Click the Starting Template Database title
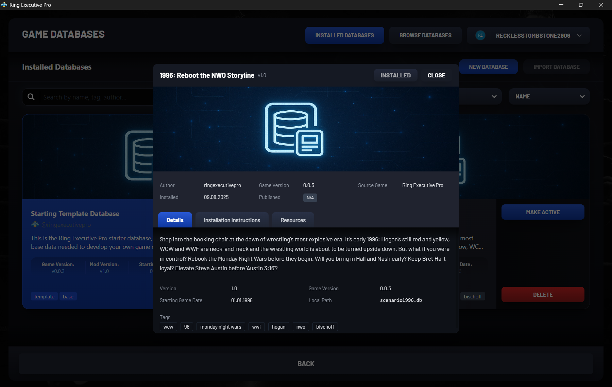Screen dimensions: 612x387 coord(75,214)
